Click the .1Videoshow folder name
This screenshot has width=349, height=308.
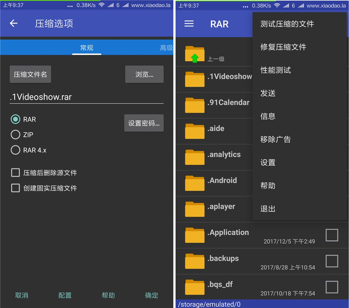(x=230, y=76)
